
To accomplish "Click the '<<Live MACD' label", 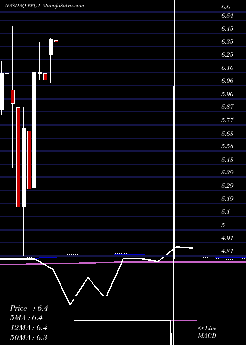I will [207, 332].
